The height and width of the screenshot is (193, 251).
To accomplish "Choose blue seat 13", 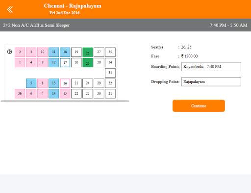I will (x=54, y=83).
